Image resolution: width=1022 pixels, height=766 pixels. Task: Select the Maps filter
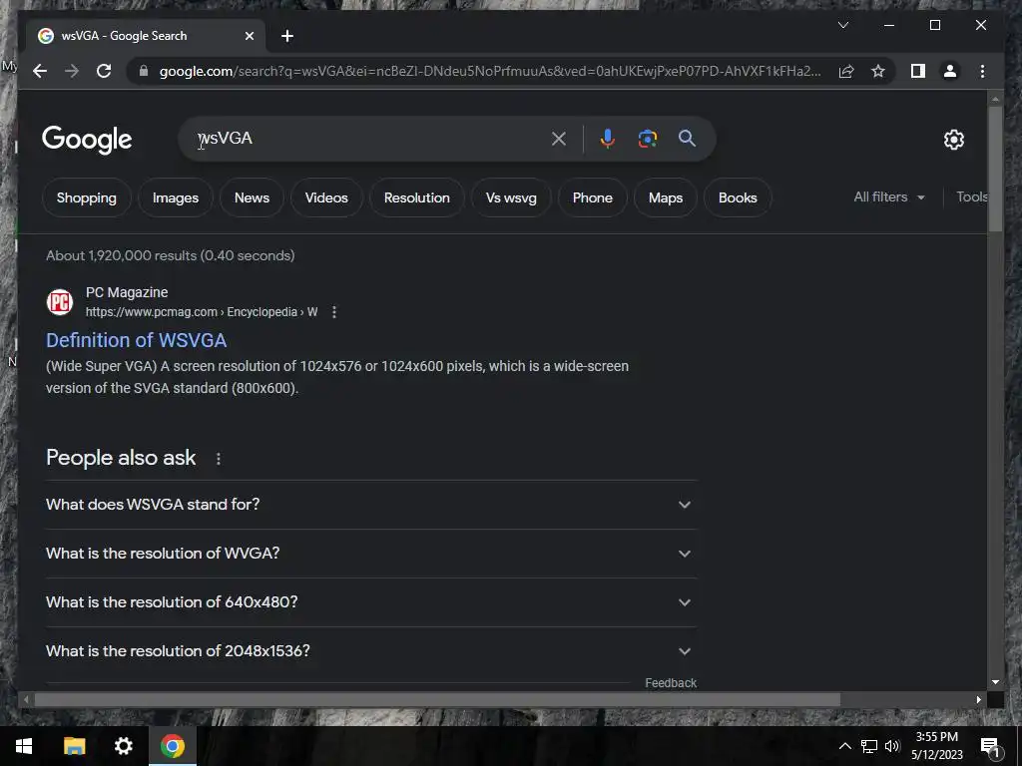click(x=666, y=197)
